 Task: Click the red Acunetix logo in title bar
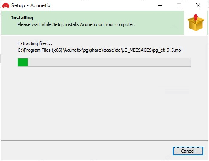coord(6,5)
